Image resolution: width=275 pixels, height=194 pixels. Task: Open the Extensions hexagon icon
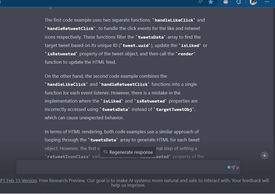238,2
